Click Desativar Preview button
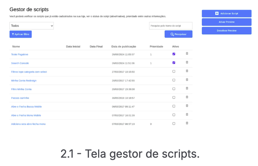The image size is (258, 166). coord(226,31)
